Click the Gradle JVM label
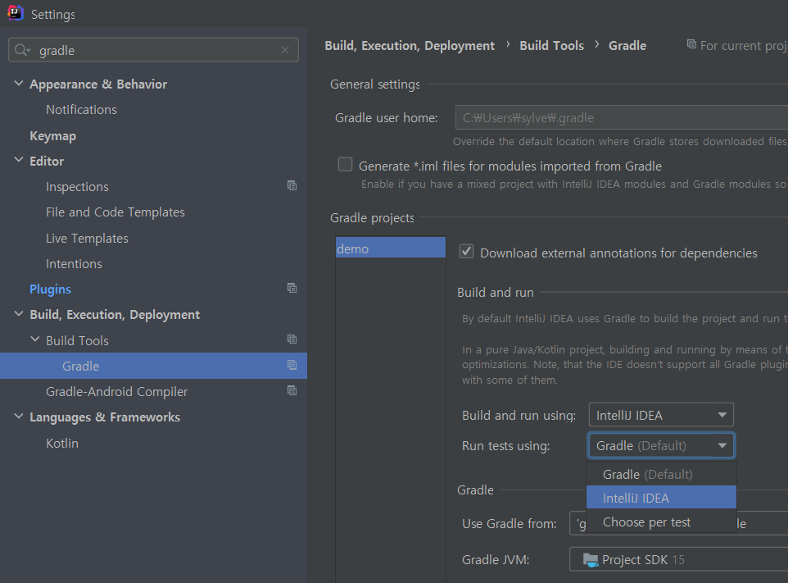The height and width of the screenshot is (583, 788). point(496,559)
